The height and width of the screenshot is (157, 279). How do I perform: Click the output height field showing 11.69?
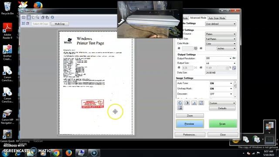coord(211,68)
